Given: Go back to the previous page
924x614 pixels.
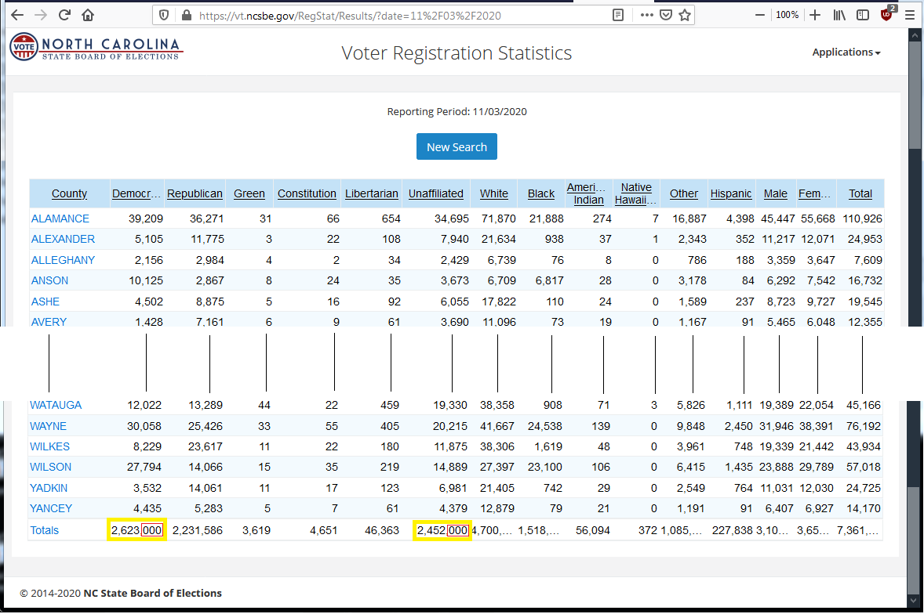Looking at the screenshot, I should pos(18,16).
